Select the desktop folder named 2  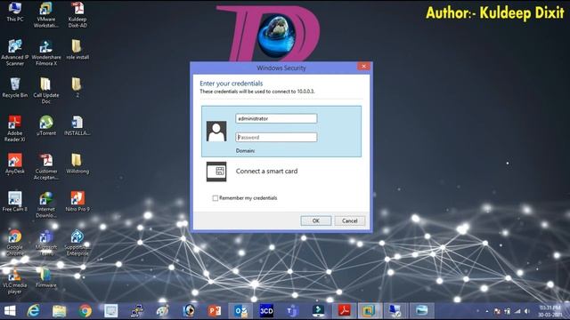(77, 88)
